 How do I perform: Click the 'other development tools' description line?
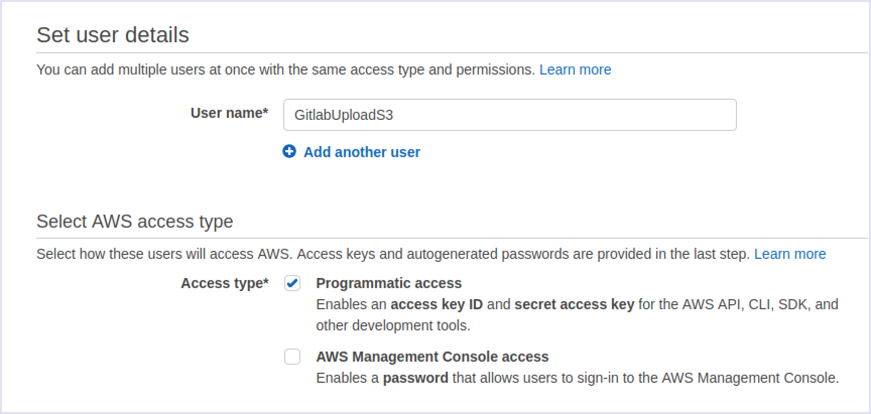(393, 325)
